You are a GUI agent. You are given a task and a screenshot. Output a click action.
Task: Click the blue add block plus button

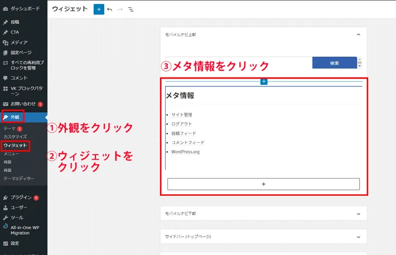click(99, 9)
